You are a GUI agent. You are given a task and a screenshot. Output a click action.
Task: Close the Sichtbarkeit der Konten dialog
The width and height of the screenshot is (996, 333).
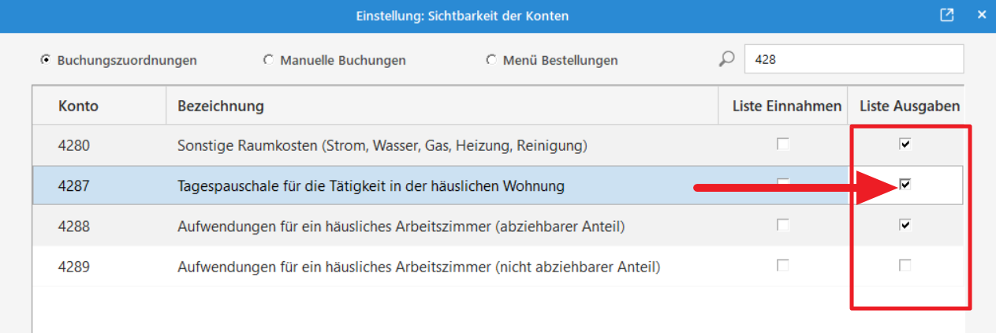pyautogui.click(x=981, y=16)
